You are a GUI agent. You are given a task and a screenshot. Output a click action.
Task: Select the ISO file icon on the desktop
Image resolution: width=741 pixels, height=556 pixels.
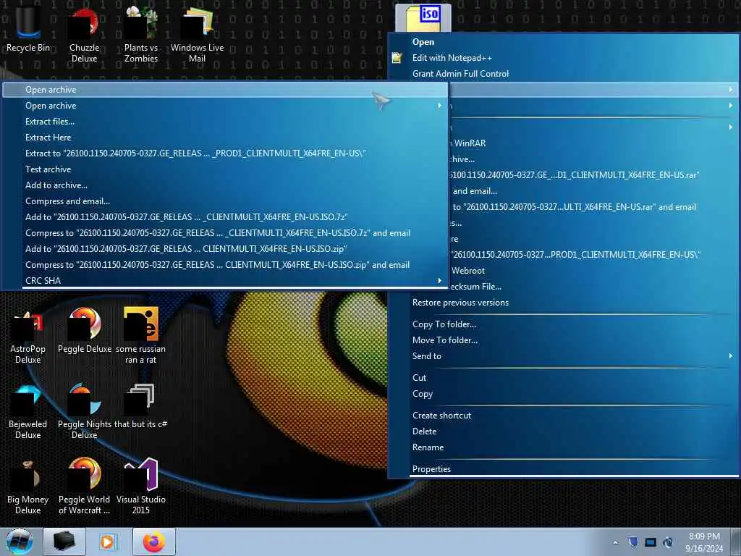[423, 18]
